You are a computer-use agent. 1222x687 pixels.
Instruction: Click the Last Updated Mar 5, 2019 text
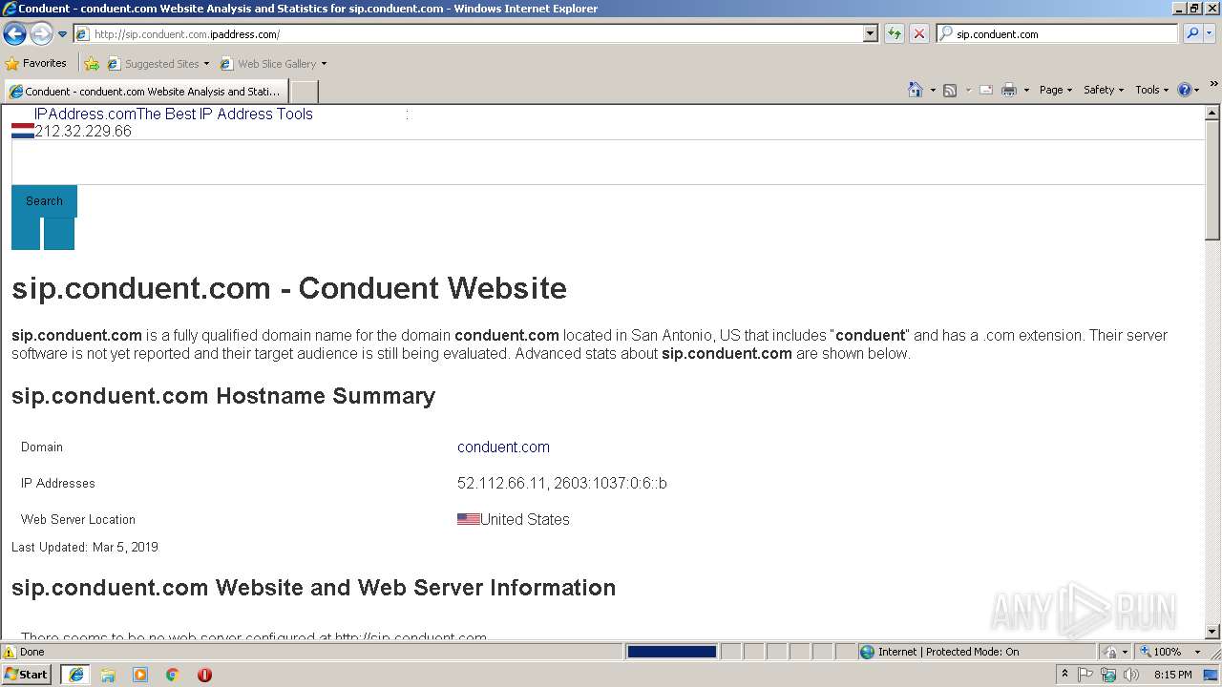(x=85, y=547)
